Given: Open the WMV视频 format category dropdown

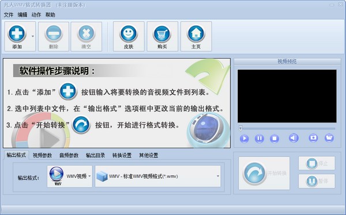Looking at the screenshot, I should (70, 176).
